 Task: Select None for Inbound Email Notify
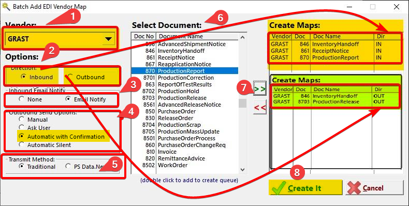pos(22,99)
